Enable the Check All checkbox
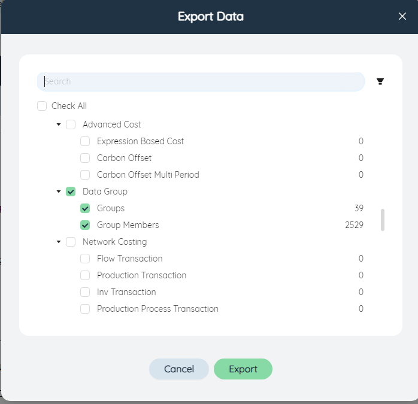 pyautogui.click(x=42, y=106)
